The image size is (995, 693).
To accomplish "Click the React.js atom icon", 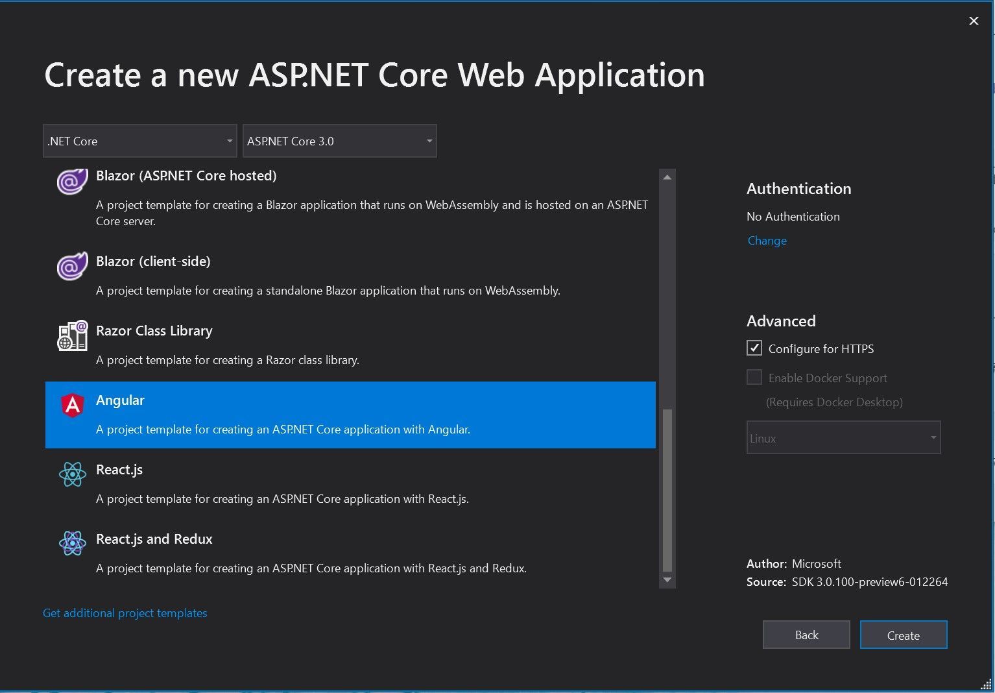I will click(72, 474).
